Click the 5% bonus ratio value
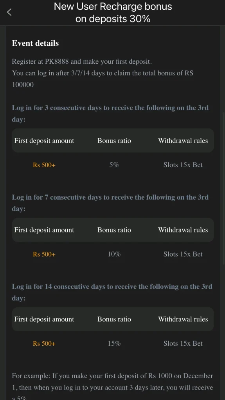 click(x=114, y=165)
